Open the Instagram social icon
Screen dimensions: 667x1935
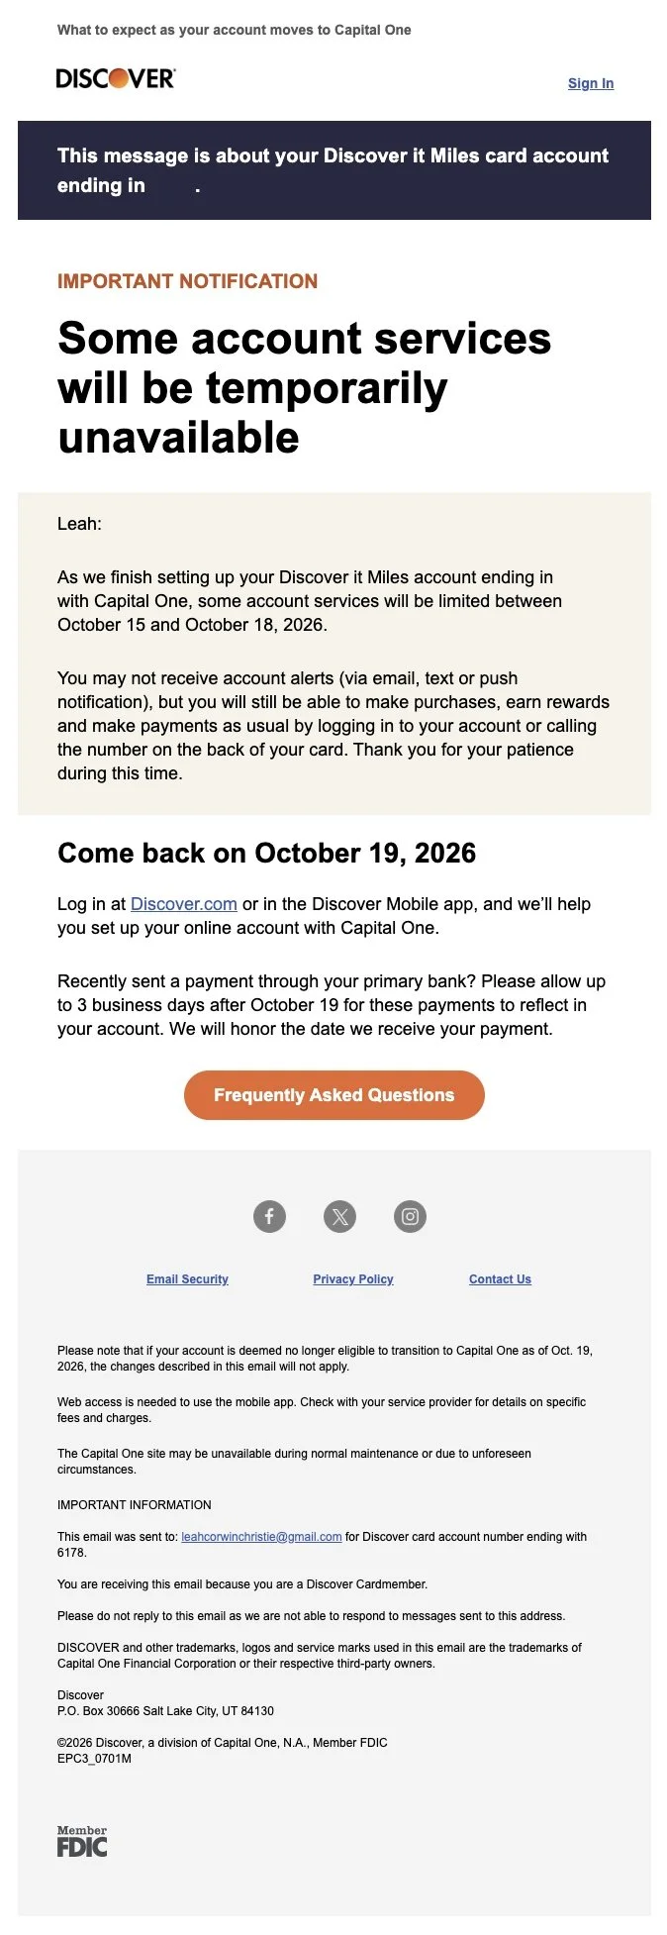pyautogui.click(x=410, y=1216)
